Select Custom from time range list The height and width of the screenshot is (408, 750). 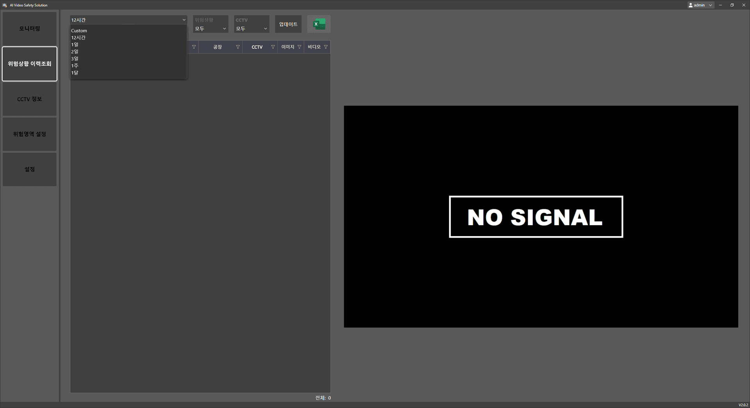(x=79, y=30)
